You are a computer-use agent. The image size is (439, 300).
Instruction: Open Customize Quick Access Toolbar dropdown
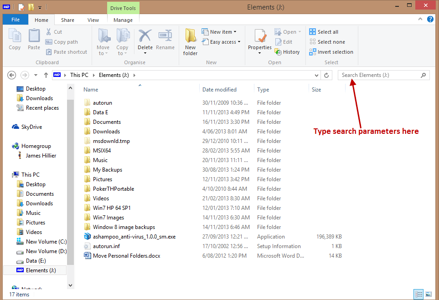click(40, 8)
